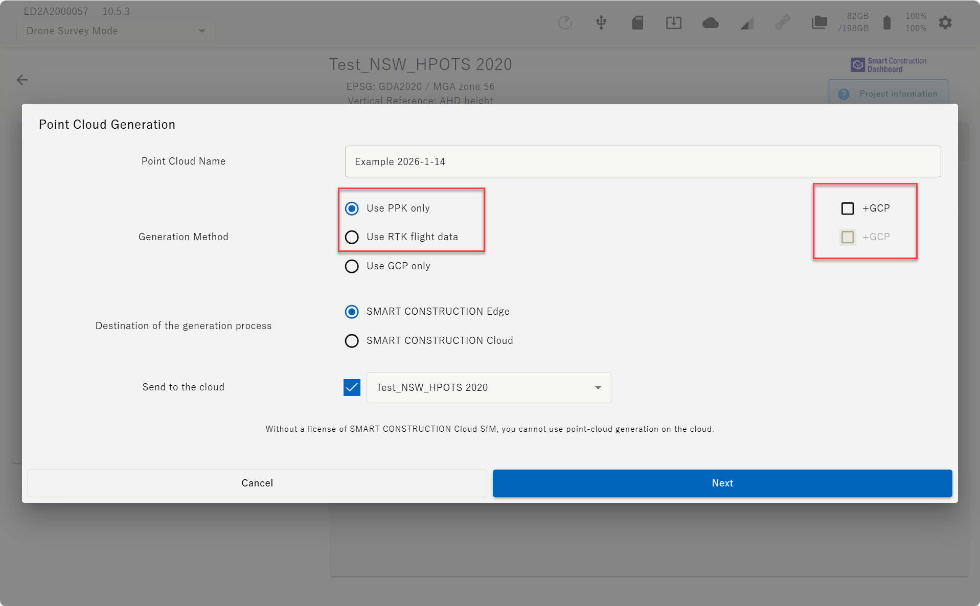Click the download-to-device icon
980x606 pixels.
[x=674, y=22]
